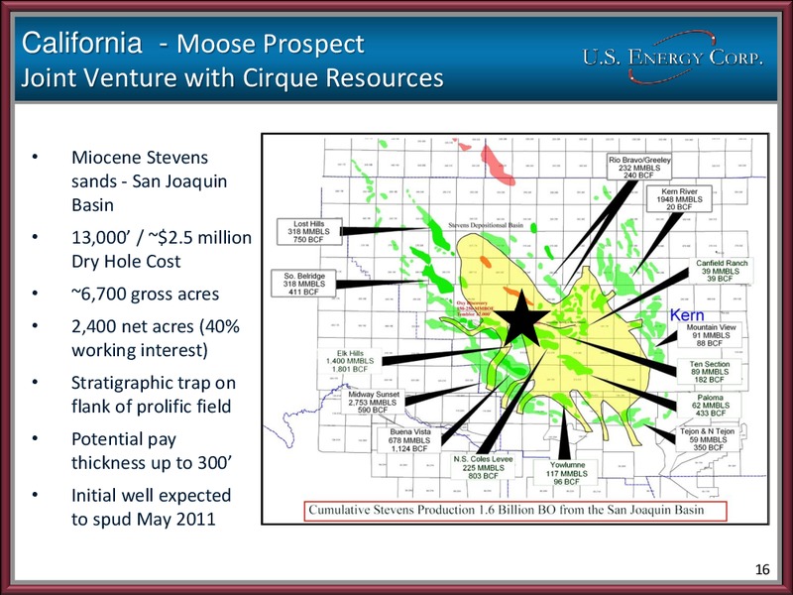Click the Kern River map label
This screenshot has width=793, height=595.
pyautogui.click(x=679, y=199)
